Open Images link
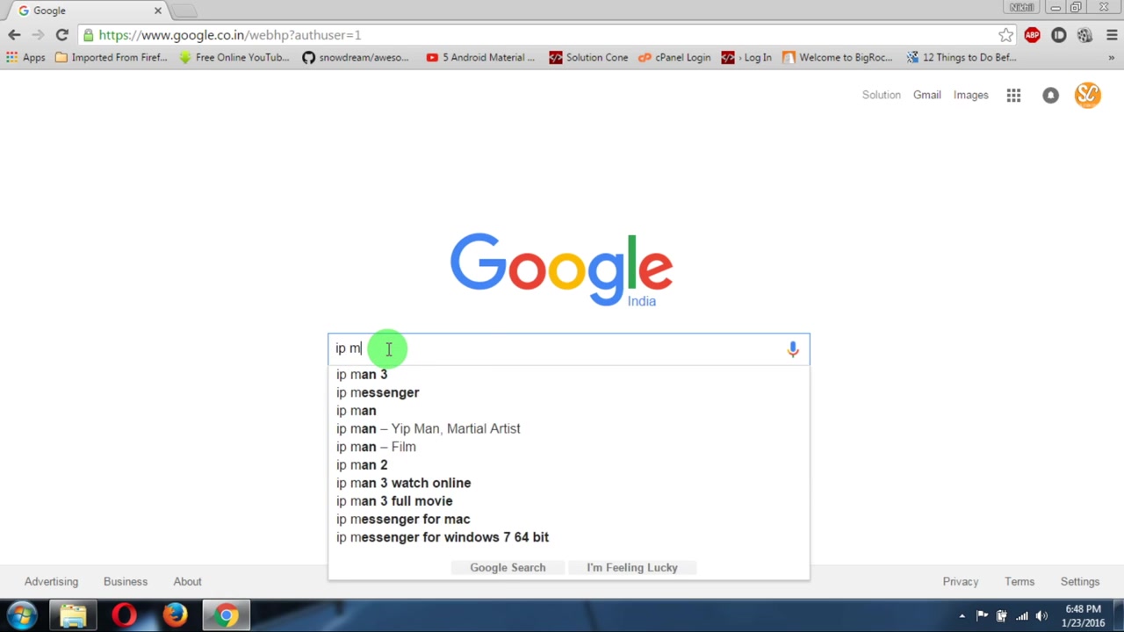This screenshot has height=632, width=1124. point(970,95)
